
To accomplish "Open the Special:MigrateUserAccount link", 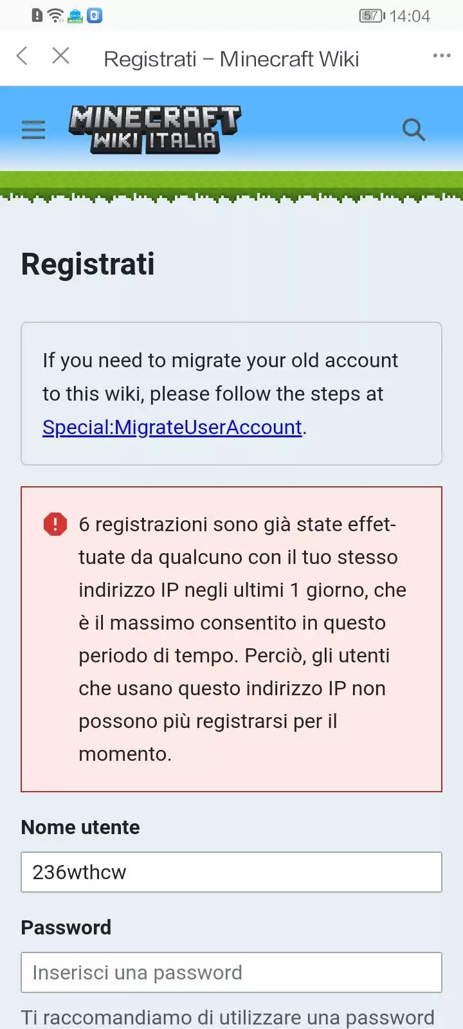I will tap(172, 427).
